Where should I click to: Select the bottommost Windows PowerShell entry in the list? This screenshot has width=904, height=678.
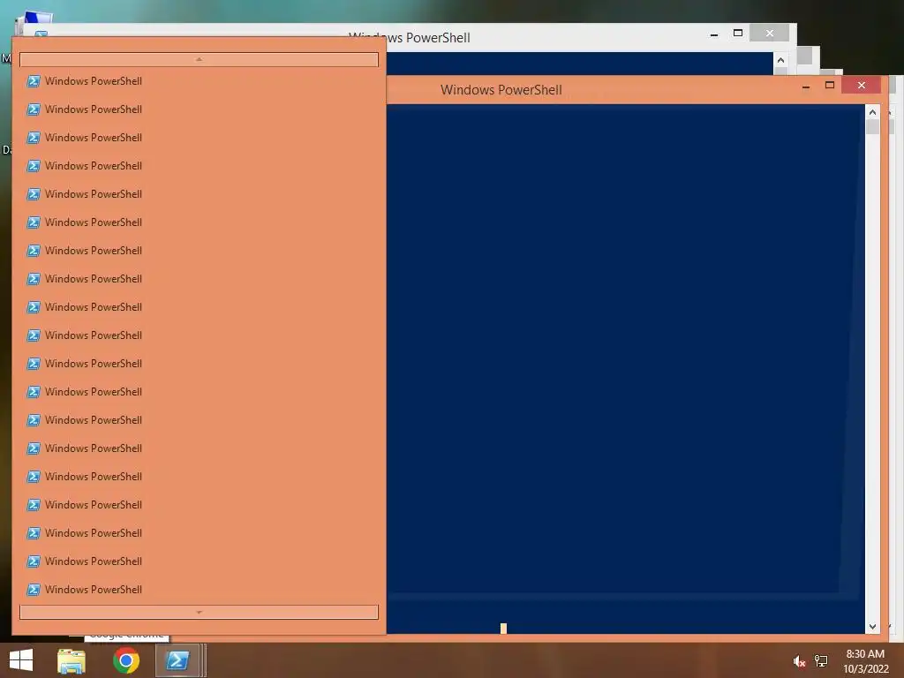tap(199, 589)
